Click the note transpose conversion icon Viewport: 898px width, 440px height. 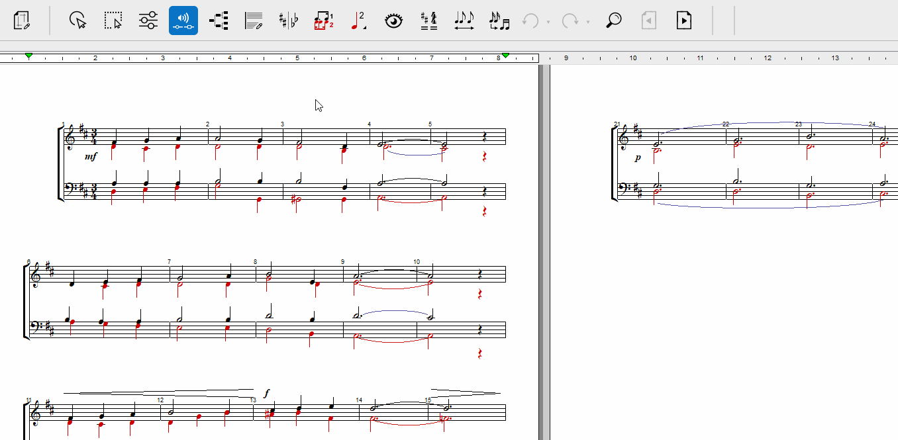(499, 21)
